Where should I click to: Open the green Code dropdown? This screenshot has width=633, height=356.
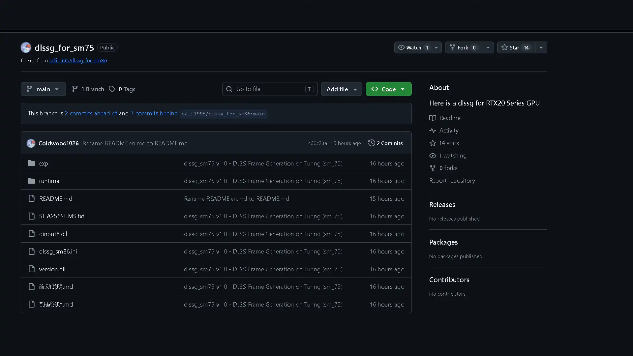[389, 89]
